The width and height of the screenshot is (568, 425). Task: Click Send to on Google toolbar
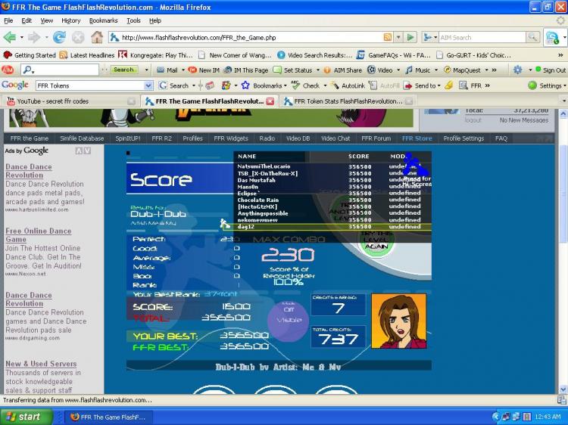coord(419,85)
